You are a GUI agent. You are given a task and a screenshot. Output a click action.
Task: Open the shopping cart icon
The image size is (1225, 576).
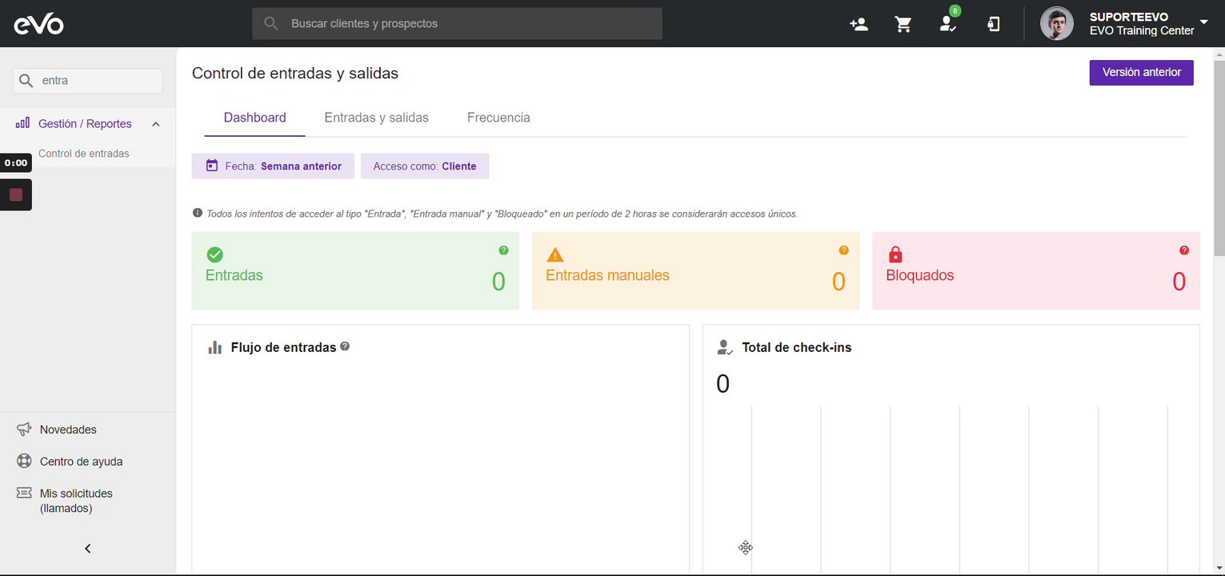pyautogui.click(x=903, y=24)
